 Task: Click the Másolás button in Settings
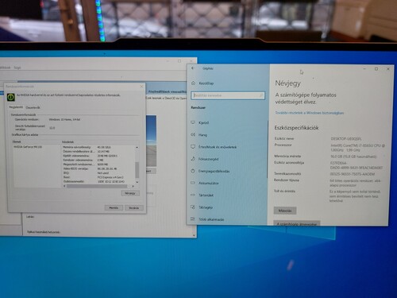pos(285,211)
